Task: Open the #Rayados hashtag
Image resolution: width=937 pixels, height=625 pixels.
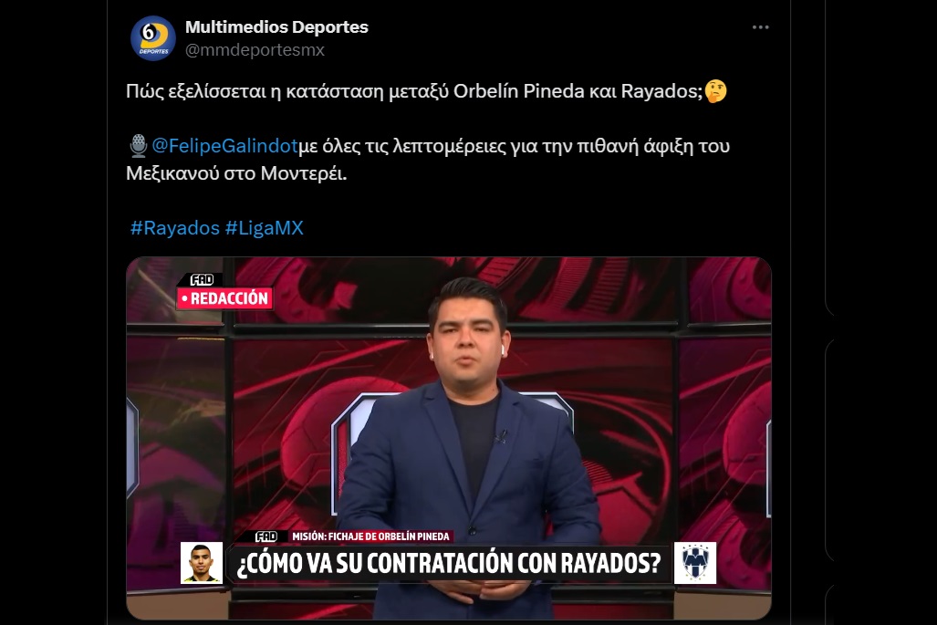Action: 175,228
